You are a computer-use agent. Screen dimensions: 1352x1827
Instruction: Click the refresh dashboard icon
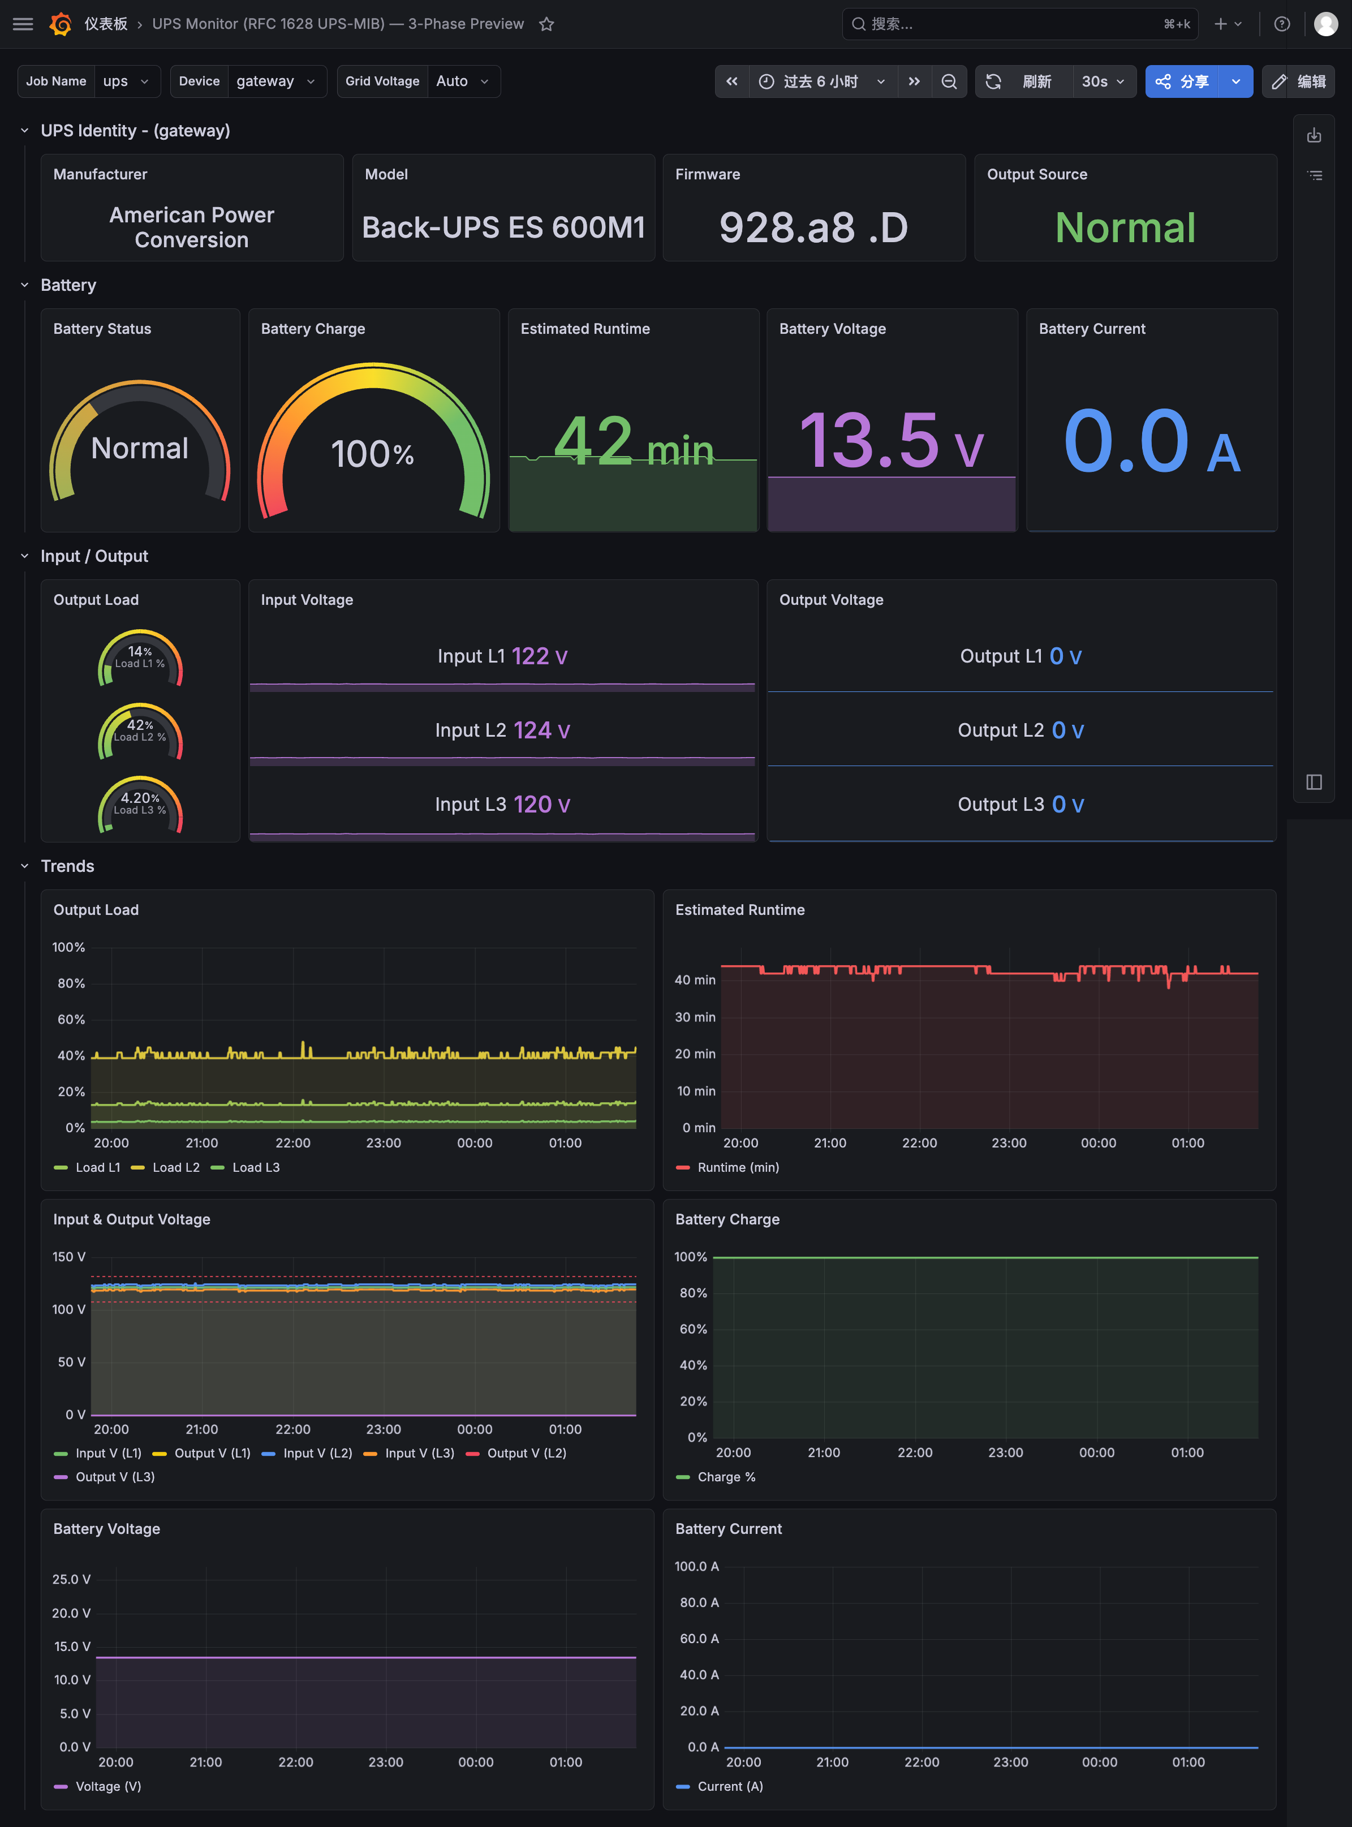point(993,81)
